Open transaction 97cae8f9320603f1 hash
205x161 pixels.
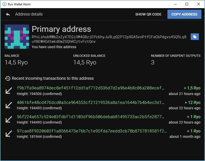pyautogui.click(x=92, y=131)
